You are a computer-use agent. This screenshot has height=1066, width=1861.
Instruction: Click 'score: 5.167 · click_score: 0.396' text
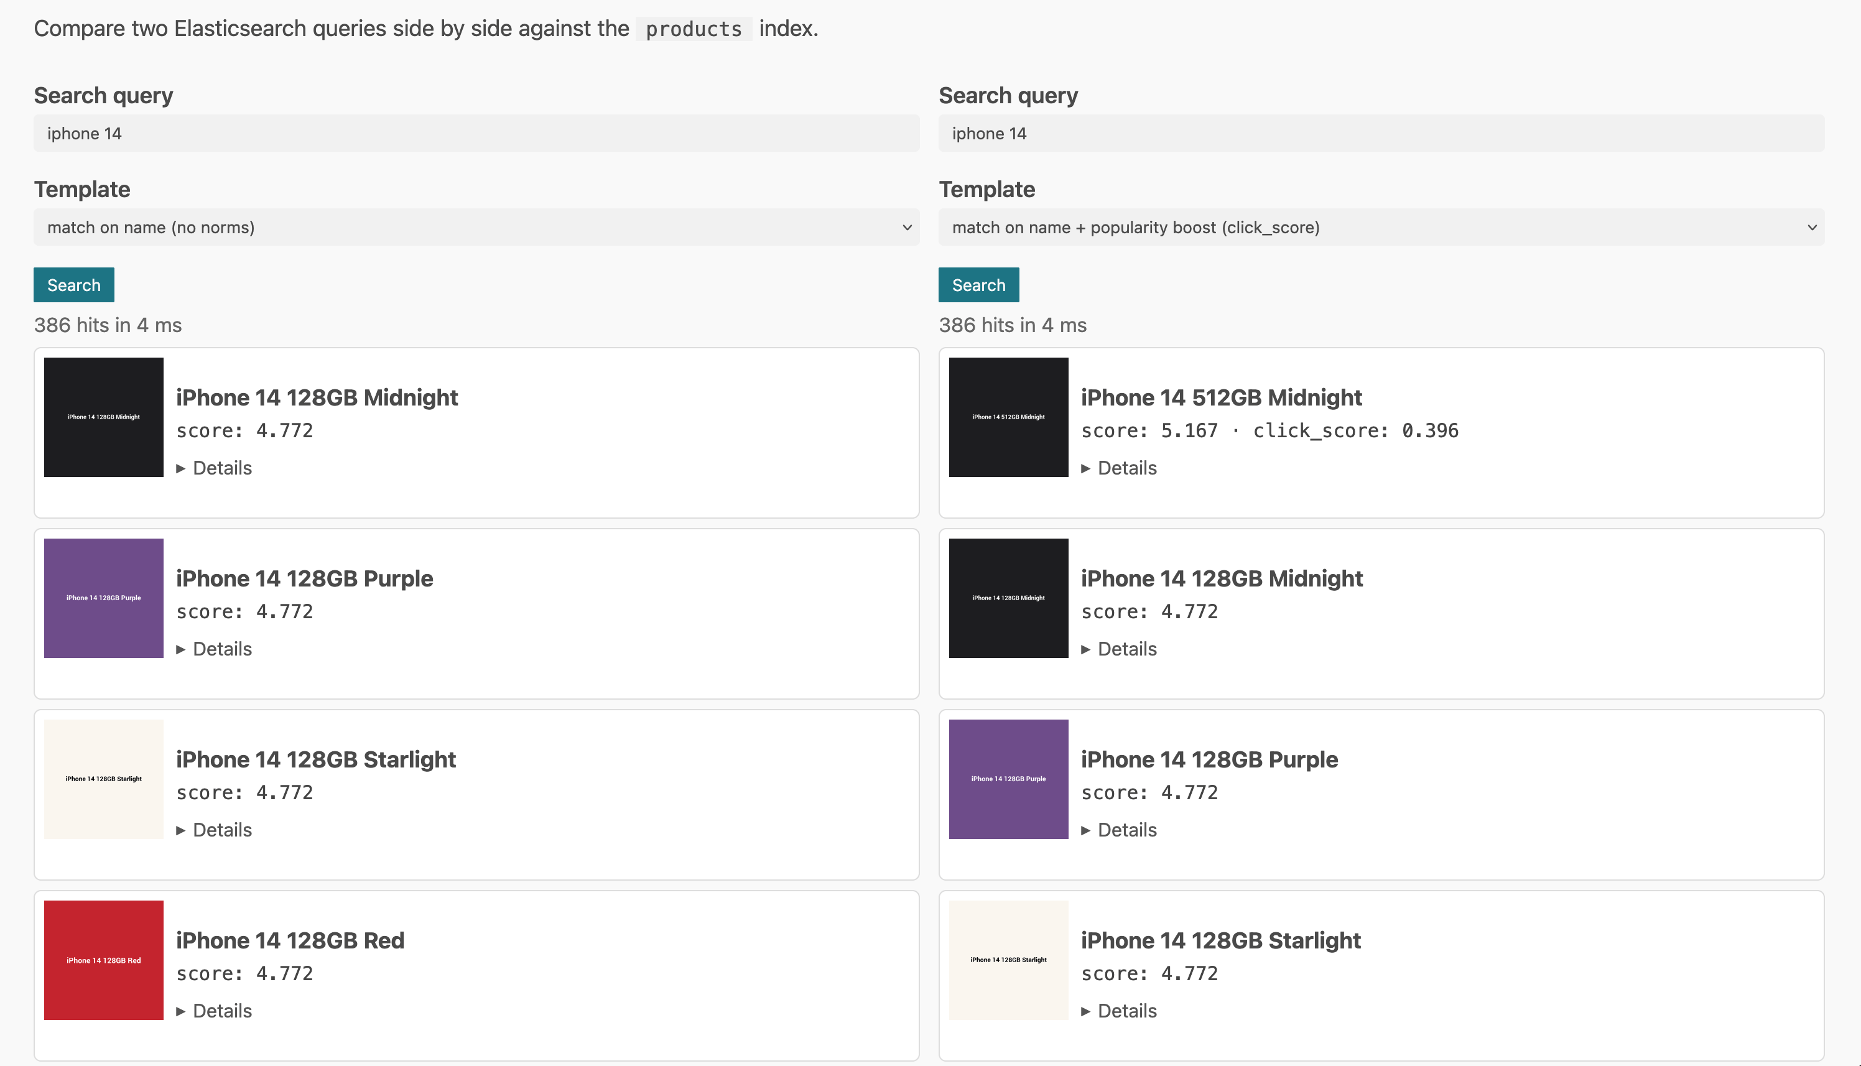point(1269,430)
